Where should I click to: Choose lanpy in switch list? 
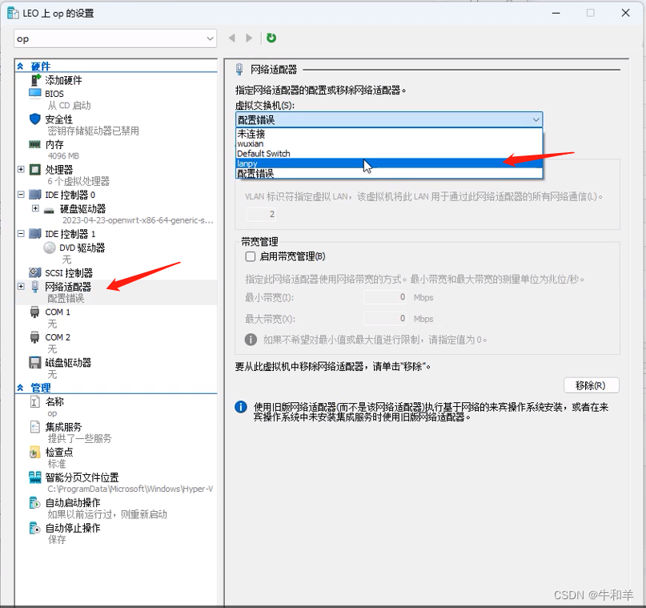point(389,163)
